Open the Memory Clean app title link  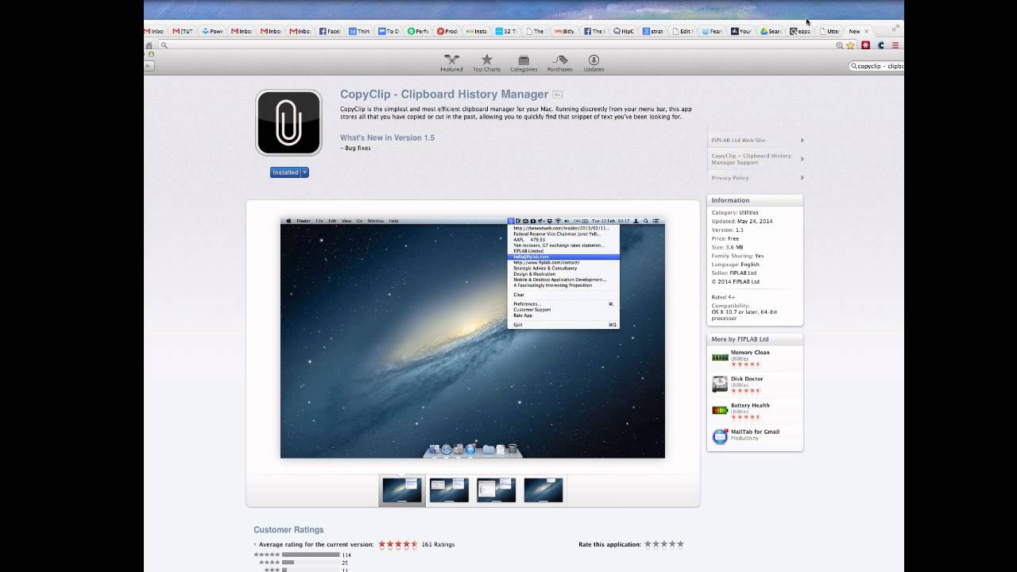[x=750, y=352]
